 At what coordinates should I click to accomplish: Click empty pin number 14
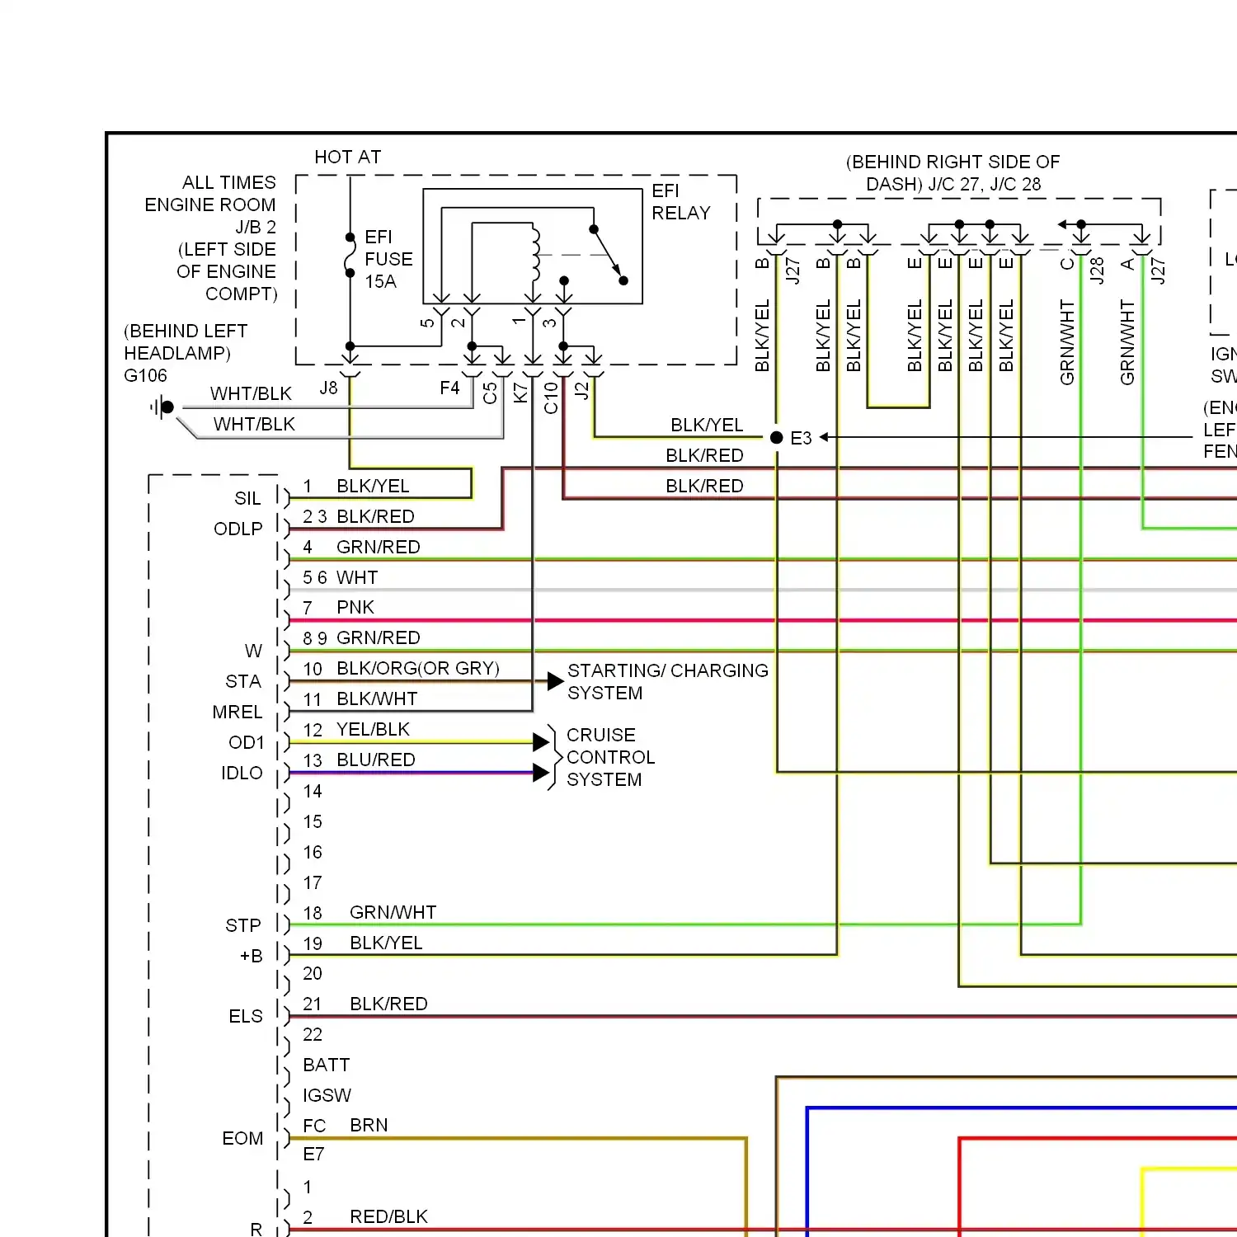[x=313, y=791]
